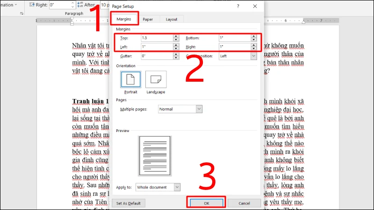The image size is (374, 210).
Task: Expand the Multiple pages dropdown
Action: pos(199,109)
